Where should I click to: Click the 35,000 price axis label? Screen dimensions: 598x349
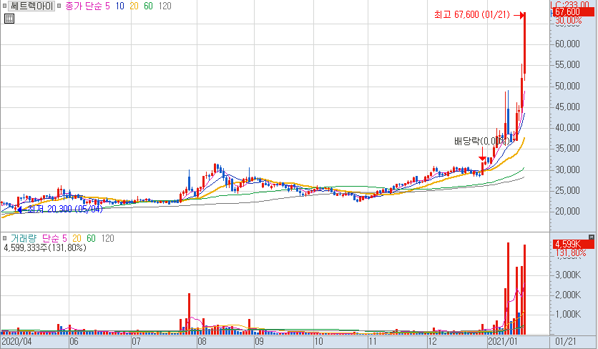pyautogui.click(x=567, y=148)
